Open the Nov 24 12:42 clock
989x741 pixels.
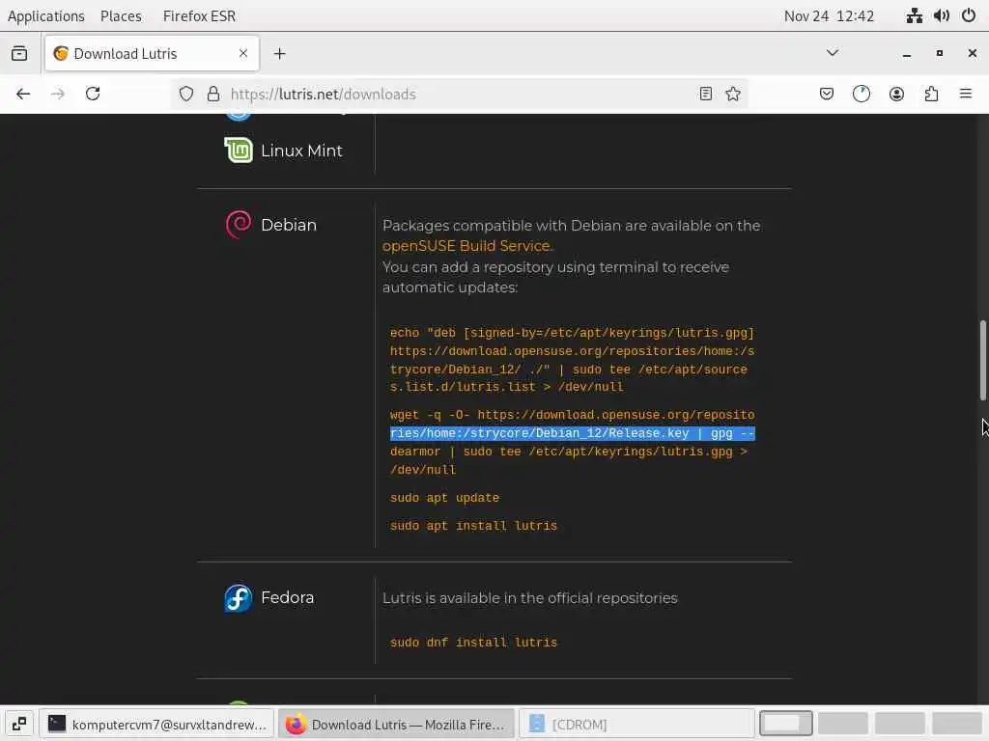[829, 15]
